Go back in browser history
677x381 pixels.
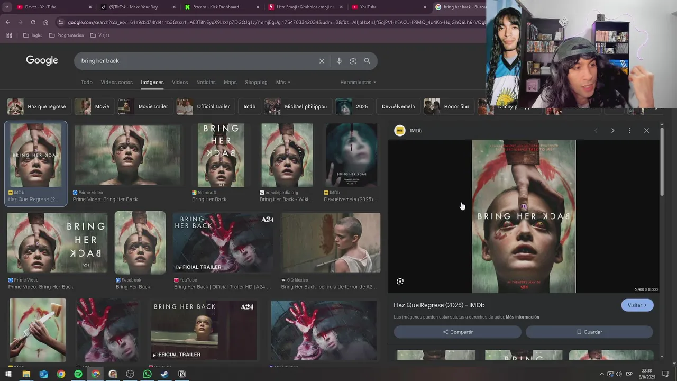coord(7,22)
